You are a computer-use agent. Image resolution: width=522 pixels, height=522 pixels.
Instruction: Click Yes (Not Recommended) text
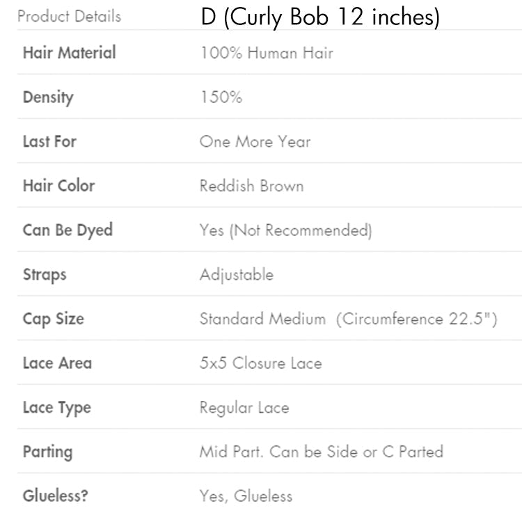pos(285,230)
